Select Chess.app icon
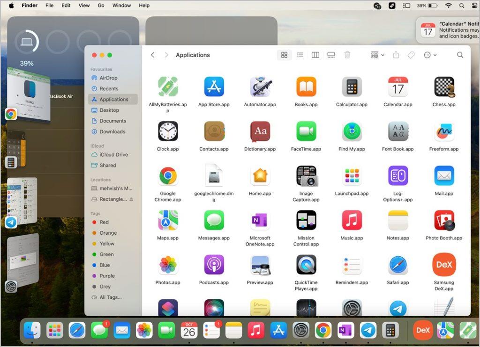Screen dimensions: 480x347 (444, 87)
